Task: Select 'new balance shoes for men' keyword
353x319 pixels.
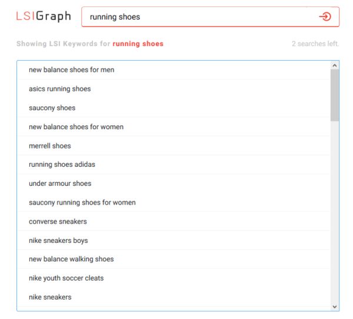Action: click(72, 70)
